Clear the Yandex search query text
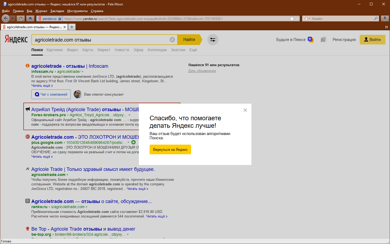Screen dimensions: 390x244 pos(172,40)
